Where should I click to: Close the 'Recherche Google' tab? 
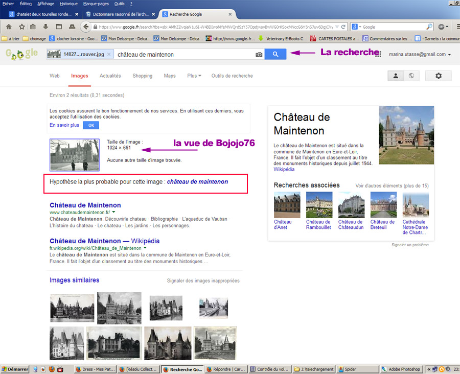click(x=230, y=14)
